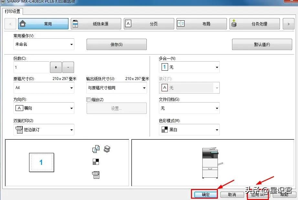The height and width of the screenshot is (200, 298).
Task: Click the short-edge binding icon under 双面打印
Action: 19,130
